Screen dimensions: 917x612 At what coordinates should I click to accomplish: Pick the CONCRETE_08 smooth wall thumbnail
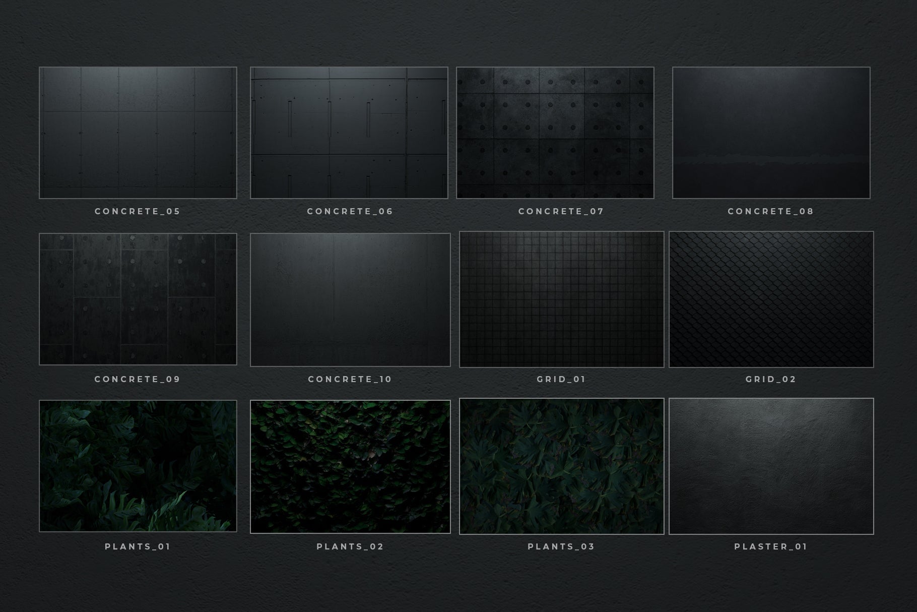pos(771,133)
